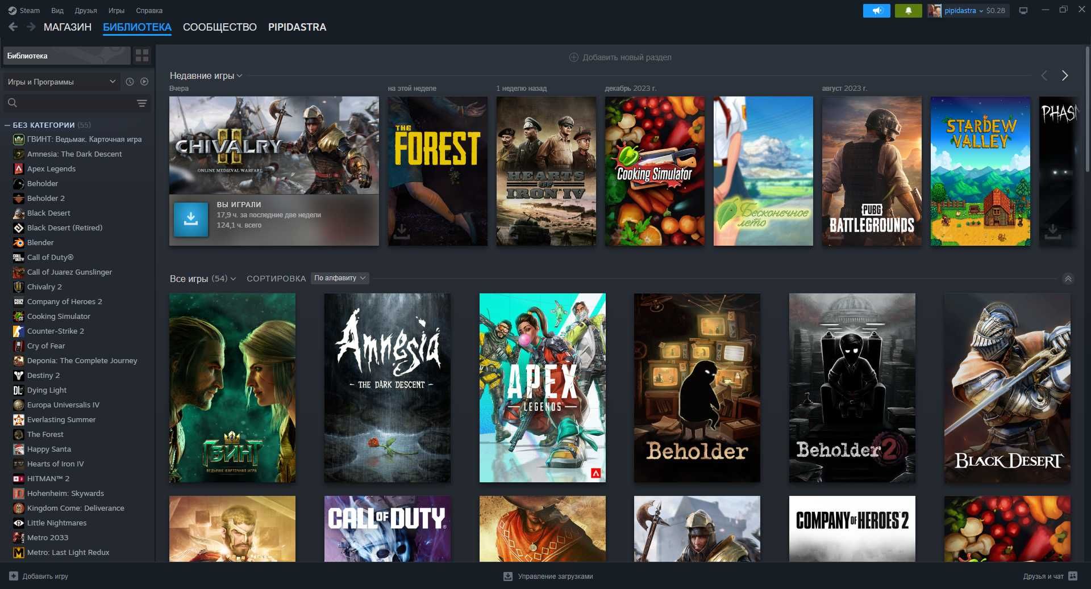1091x589 pixels.
Task: Go to БИБЛИОТЕКА tab
Action: click(x=137, y=27)
